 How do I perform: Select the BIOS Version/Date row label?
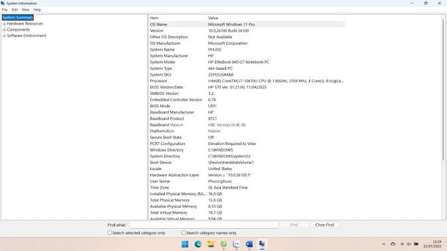pos(166,87)
